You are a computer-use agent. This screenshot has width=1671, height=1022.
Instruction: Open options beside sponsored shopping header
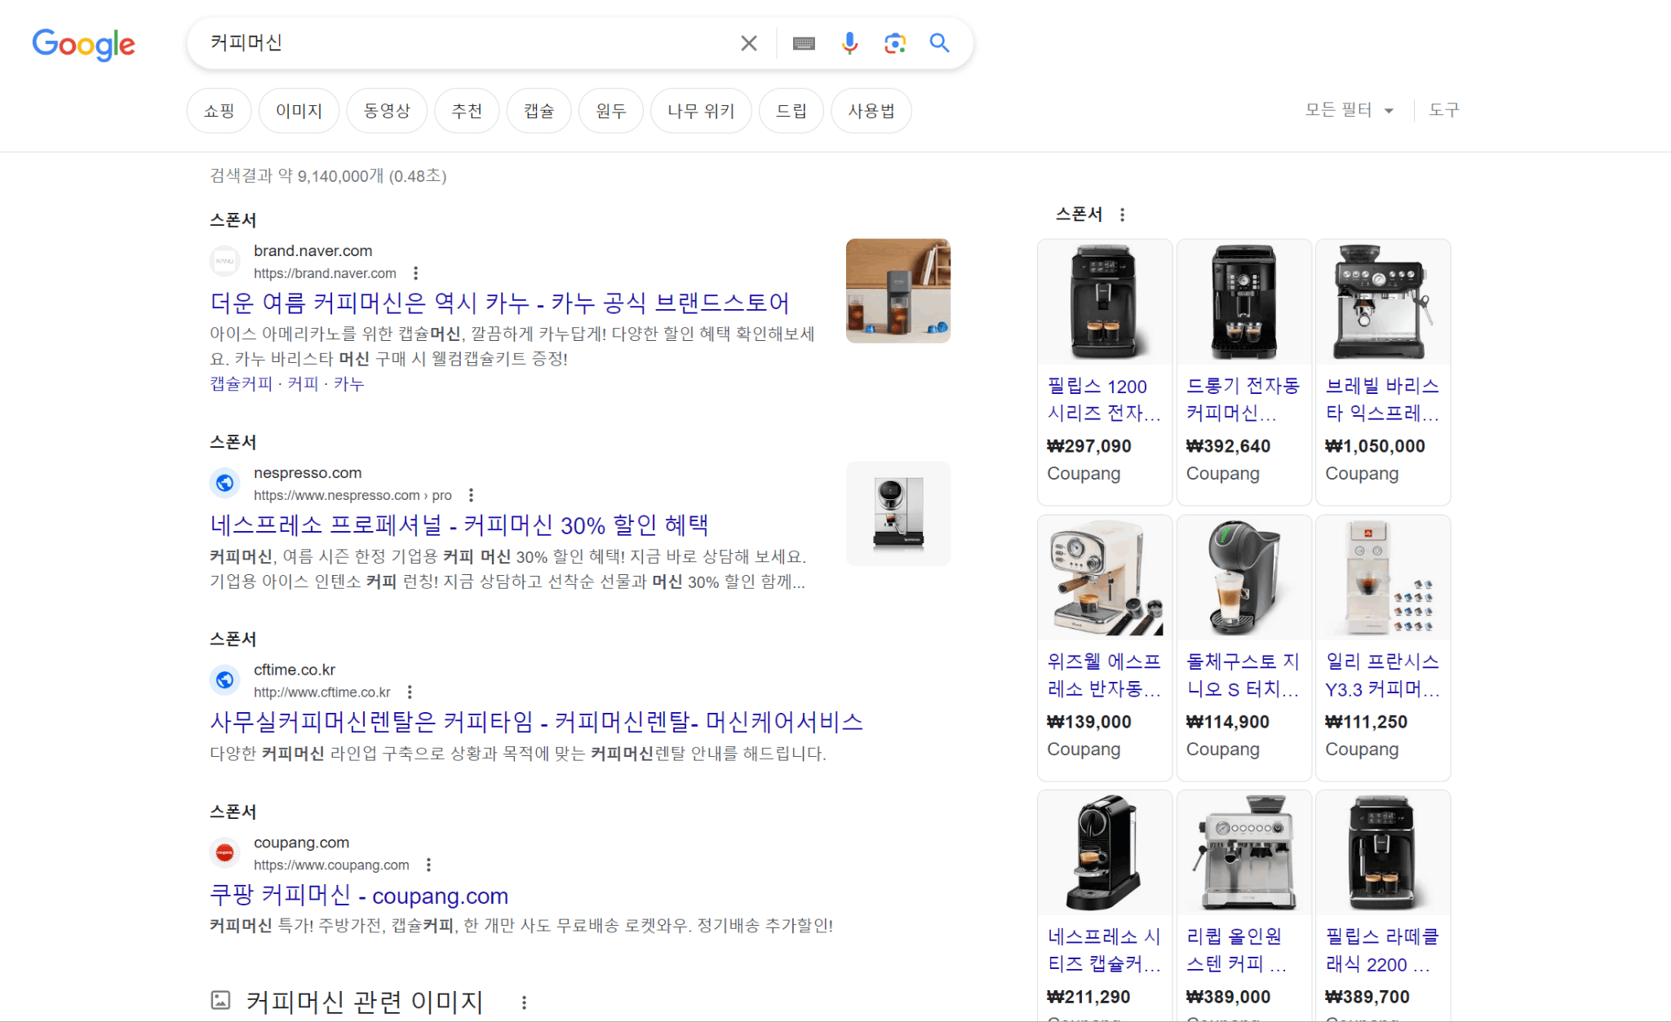coord(1123,215)
